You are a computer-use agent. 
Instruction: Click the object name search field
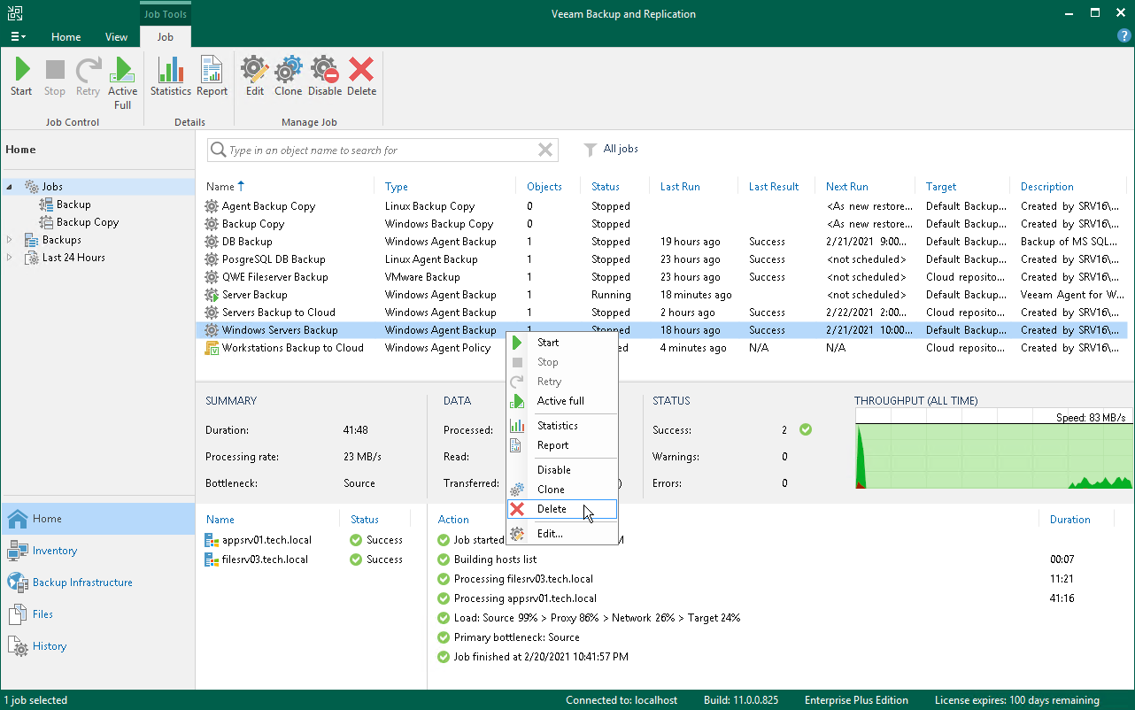[382, 150]
